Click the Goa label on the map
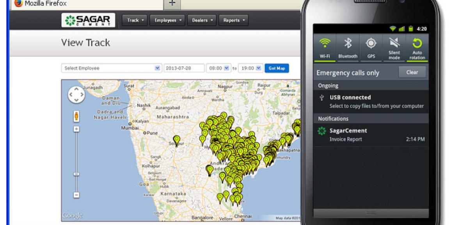Screen dimensions: 451x225 point(144,184)
